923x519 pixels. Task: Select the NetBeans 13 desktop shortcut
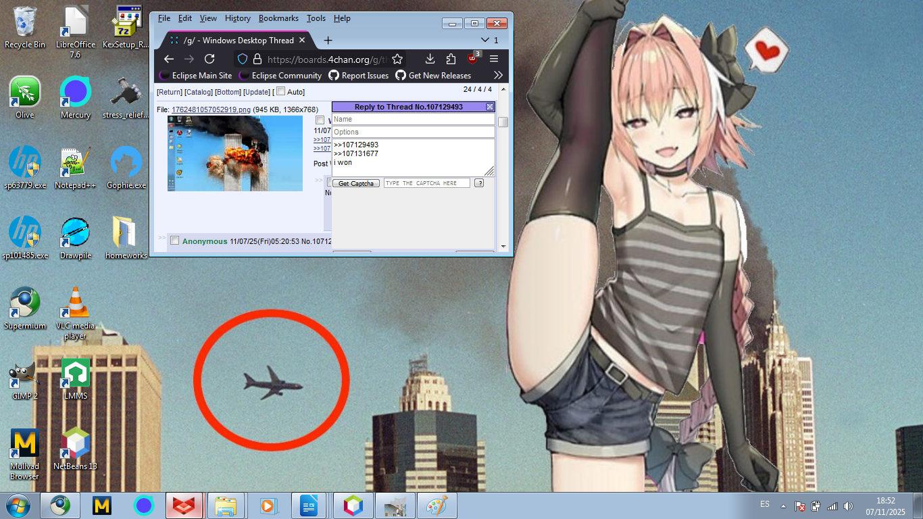pos(76,449)
